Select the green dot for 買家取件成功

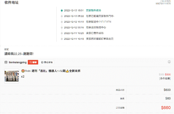pos(62,11)
